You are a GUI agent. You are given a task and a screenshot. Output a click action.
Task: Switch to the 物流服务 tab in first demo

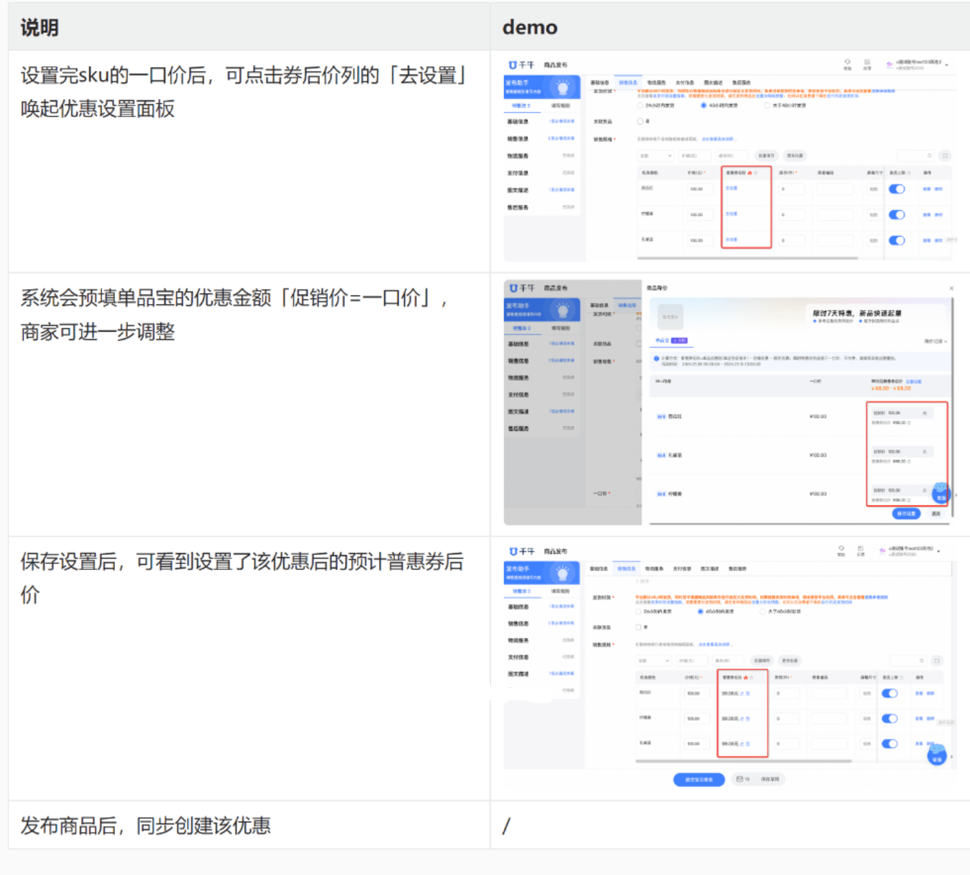tap(656, 83)
